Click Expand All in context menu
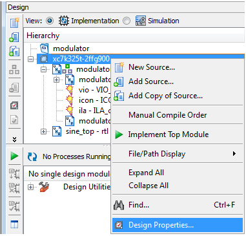 [178, 173]
